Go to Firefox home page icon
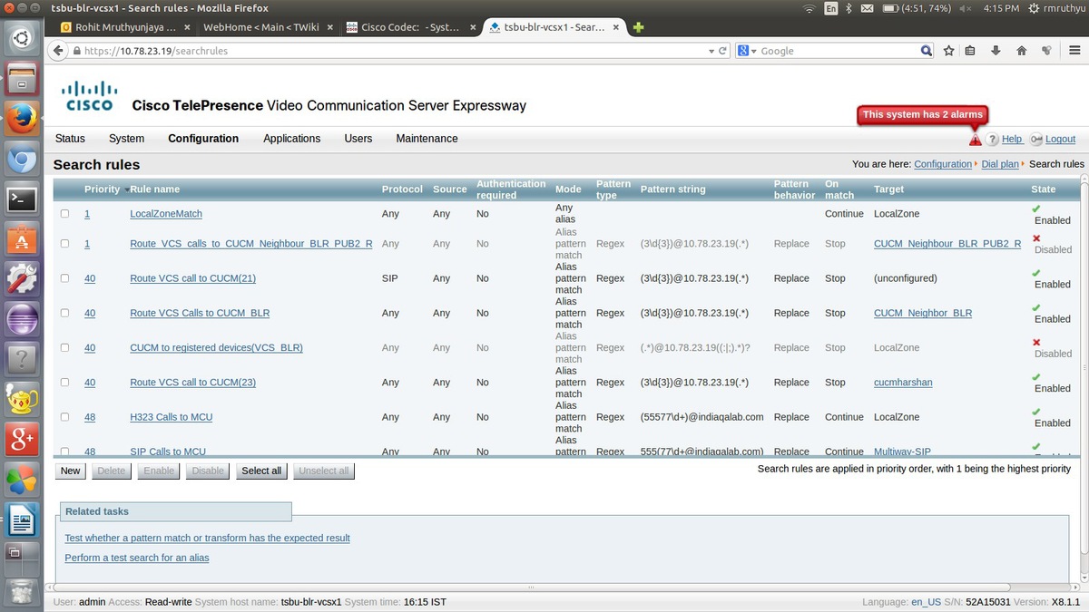The height and width of the screenshot is (612, 1089). (1021, 51)
